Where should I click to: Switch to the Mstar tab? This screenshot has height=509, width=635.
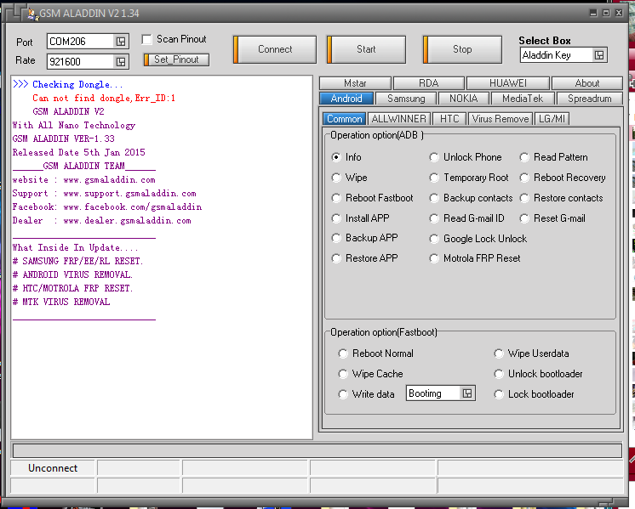tap(355, 83)
